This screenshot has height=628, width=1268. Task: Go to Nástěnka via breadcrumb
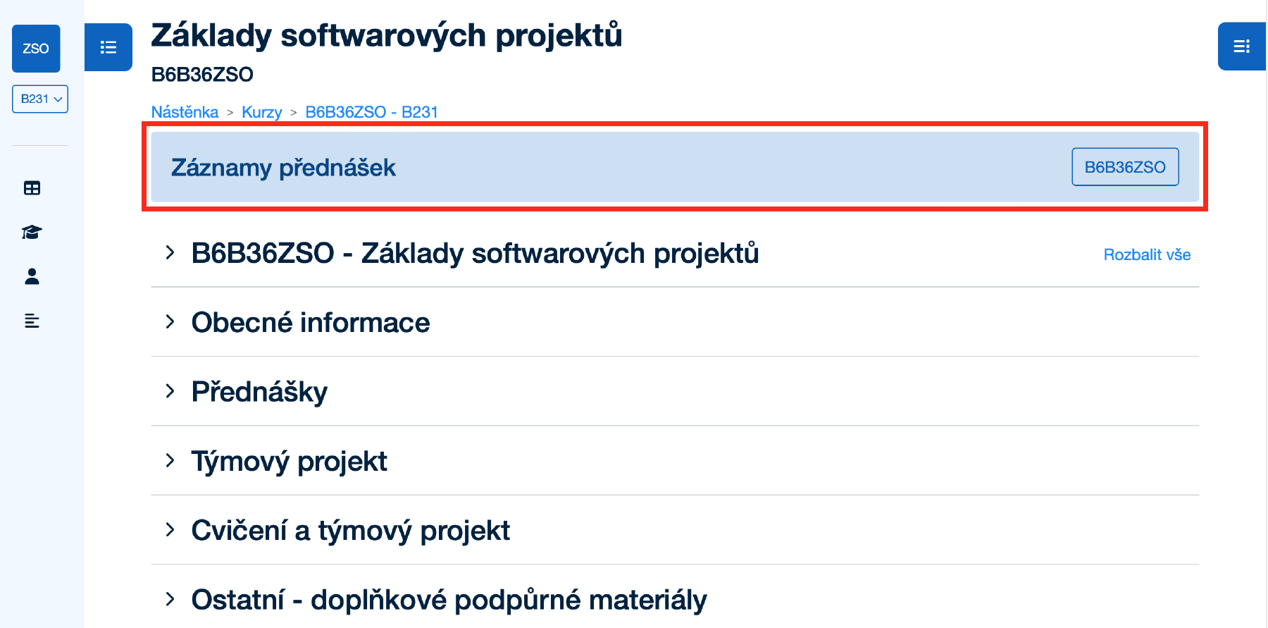(x=185, y=111)
